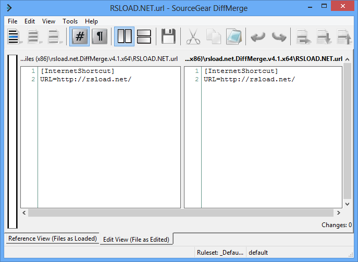Screen dimensions: 358x262
Task: Click URL=http://rsload.net/ line in right pane
Action: pos(249,79)
